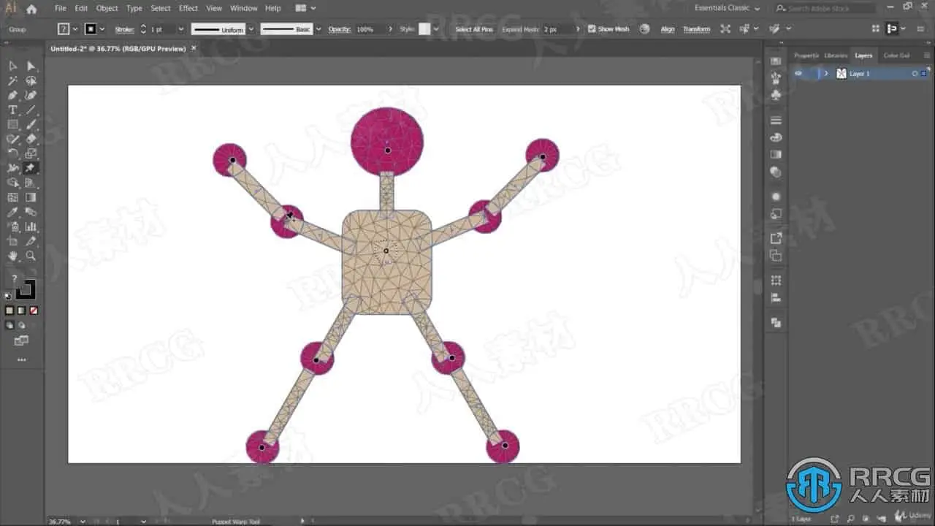
Task: Click the Home icon in menu bar
Action: pos(31,9)
